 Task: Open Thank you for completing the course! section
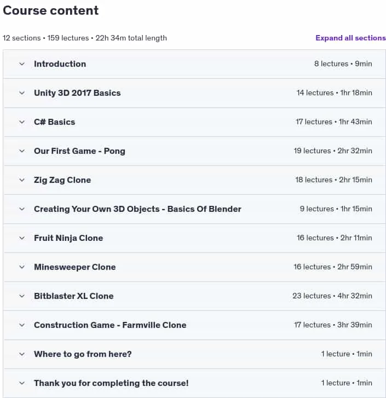coord(111,383)
